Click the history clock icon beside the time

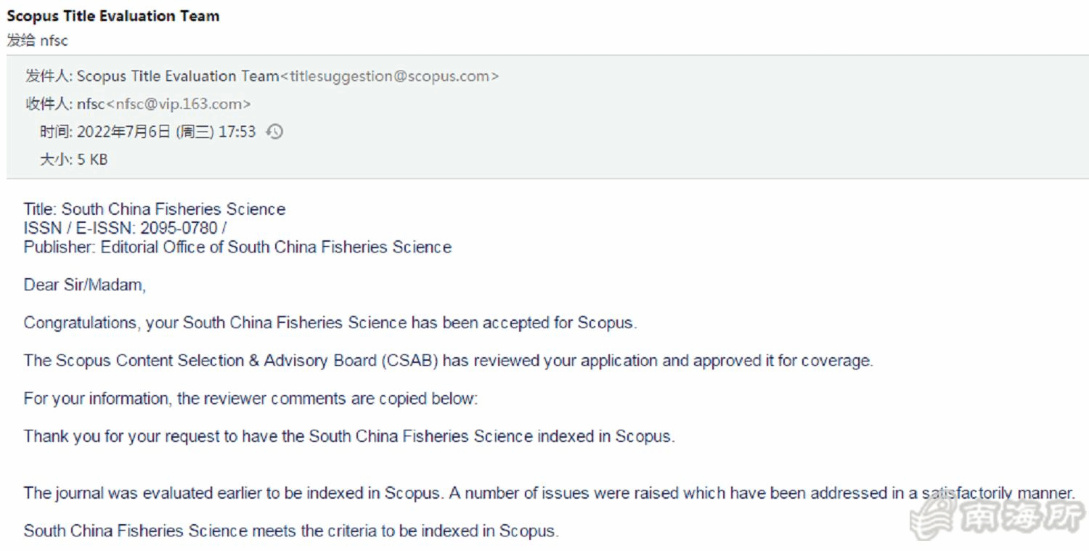(274, 132)
